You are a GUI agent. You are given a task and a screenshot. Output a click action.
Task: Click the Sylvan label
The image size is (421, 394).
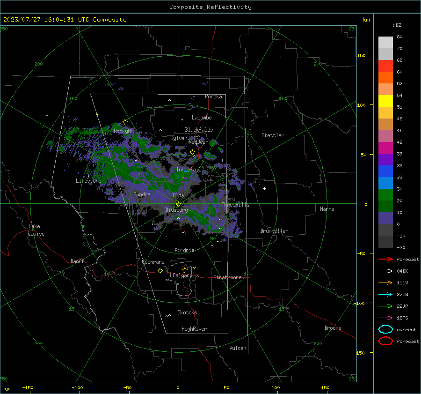pyautogui.click(x=179, y=138)
